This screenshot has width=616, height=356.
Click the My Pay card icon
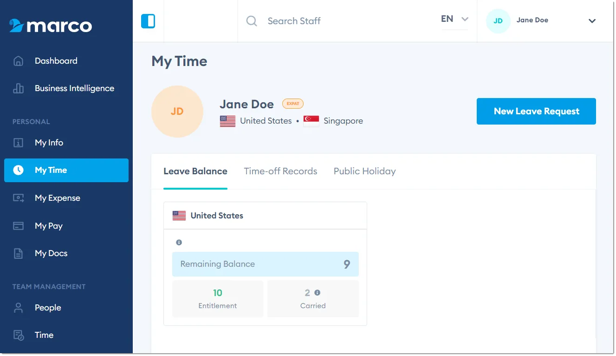(x=18, y=226)
